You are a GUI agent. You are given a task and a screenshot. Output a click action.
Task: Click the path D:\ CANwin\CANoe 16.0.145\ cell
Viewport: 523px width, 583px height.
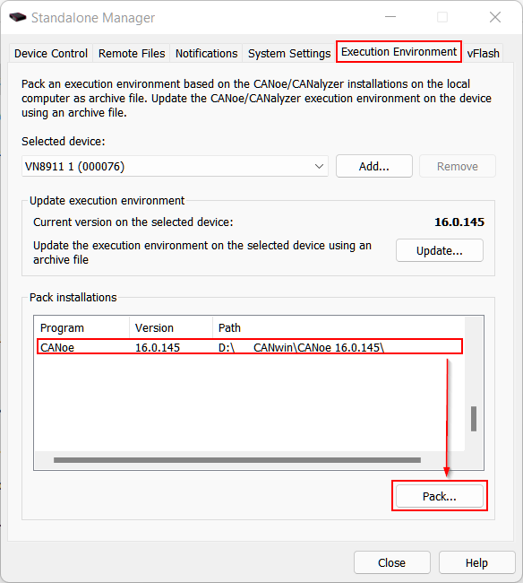click(301, 347)
